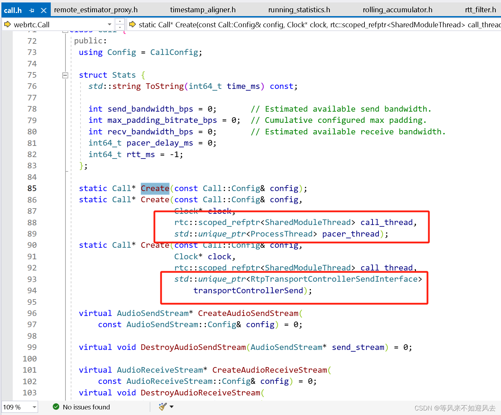Switch to rtt_filter.h tab
Image resolution: width=501 pixels, height=415 pixels.
tap(480, 10)
